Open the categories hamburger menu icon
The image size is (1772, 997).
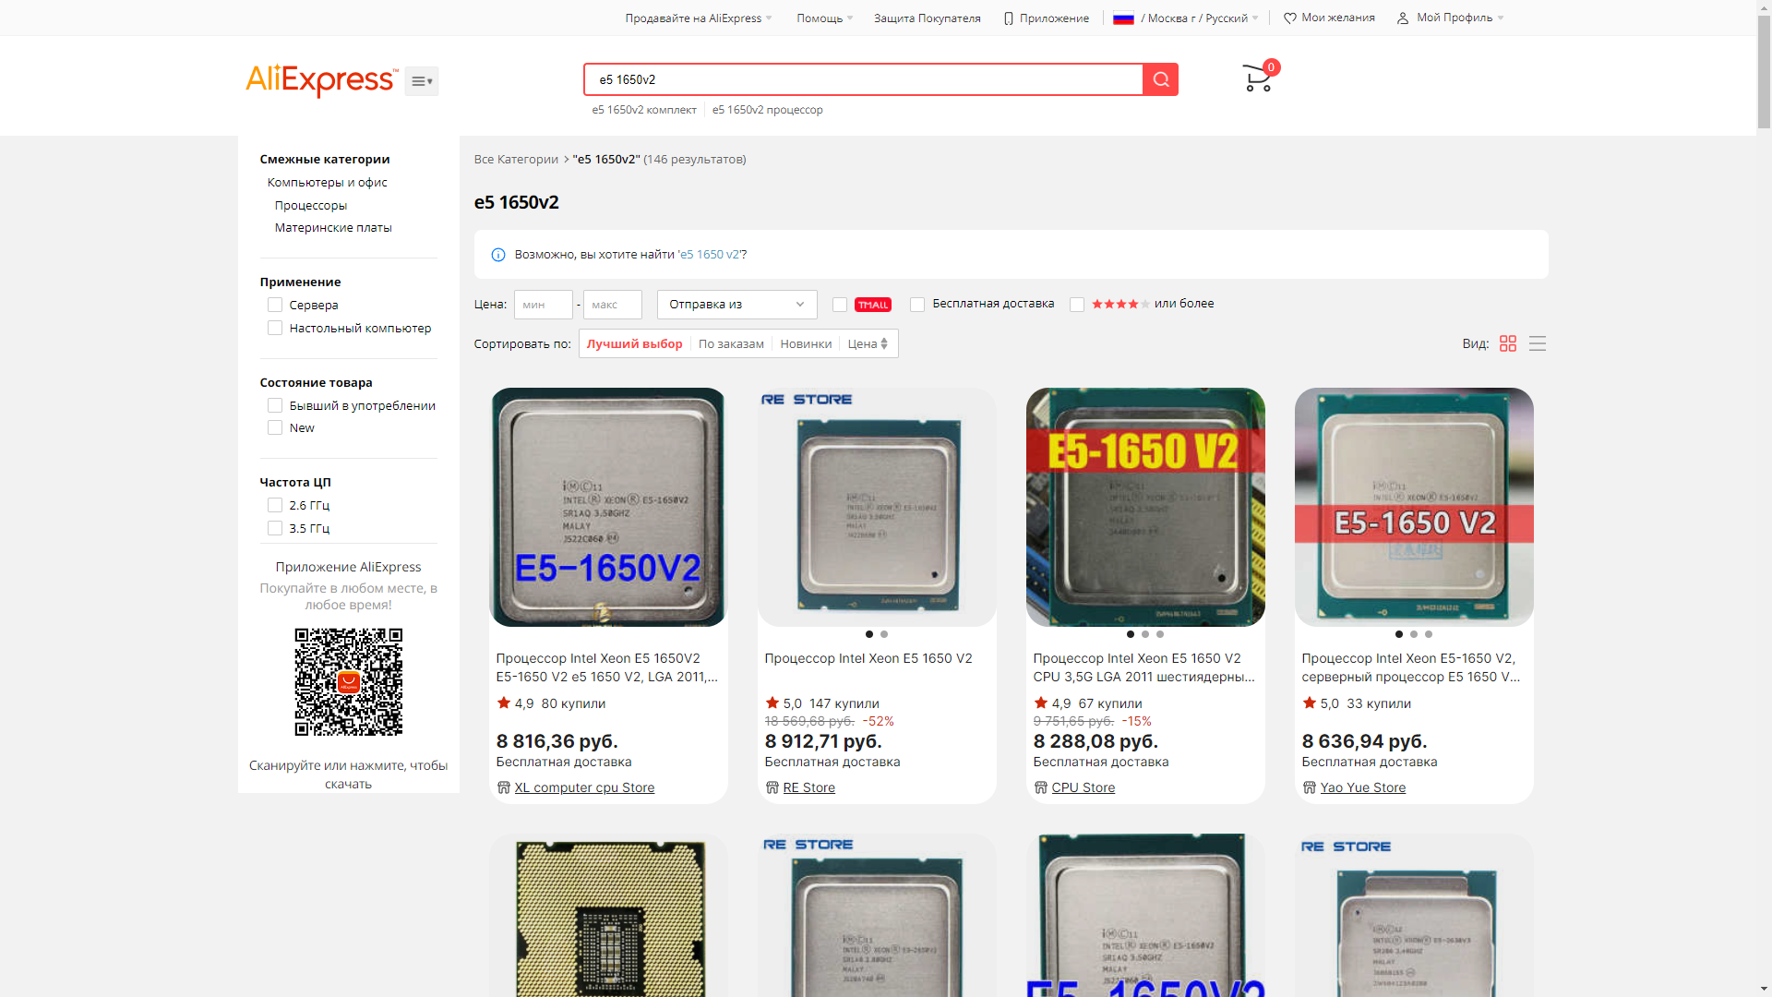(x=421, y=81)
